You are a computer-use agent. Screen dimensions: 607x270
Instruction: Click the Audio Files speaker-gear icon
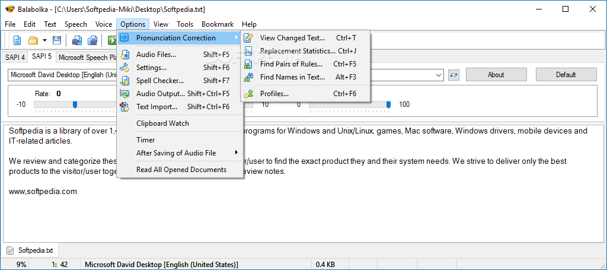[124, 55]
